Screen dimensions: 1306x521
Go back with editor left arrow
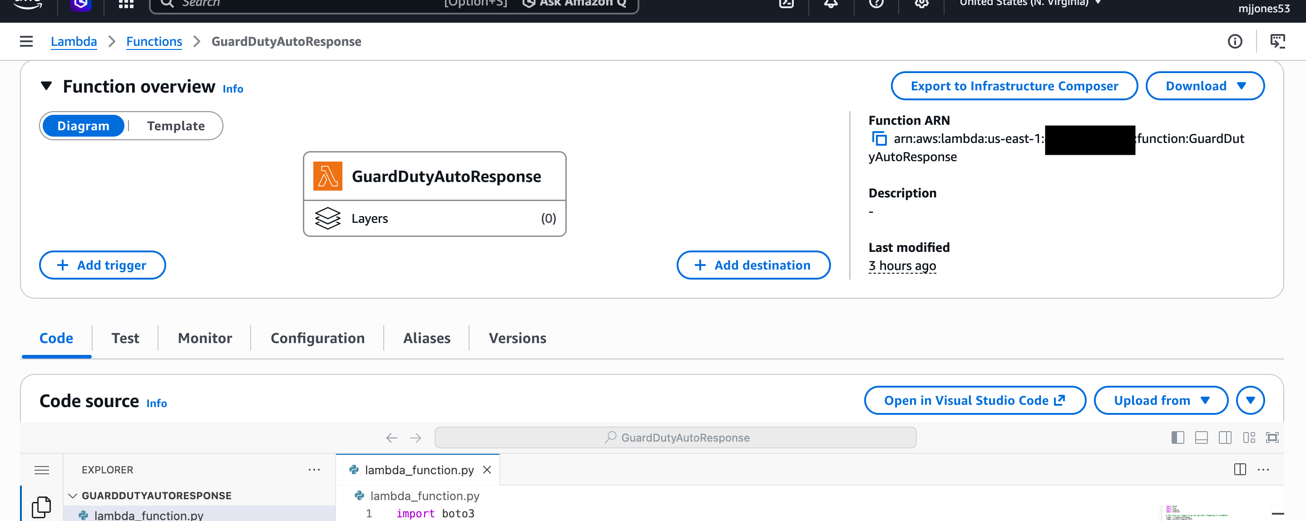pyautogui.click(x=391, y=438)
